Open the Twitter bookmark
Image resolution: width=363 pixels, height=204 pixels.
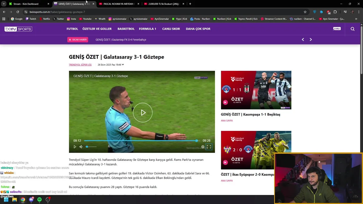click(x=58, y=19)
